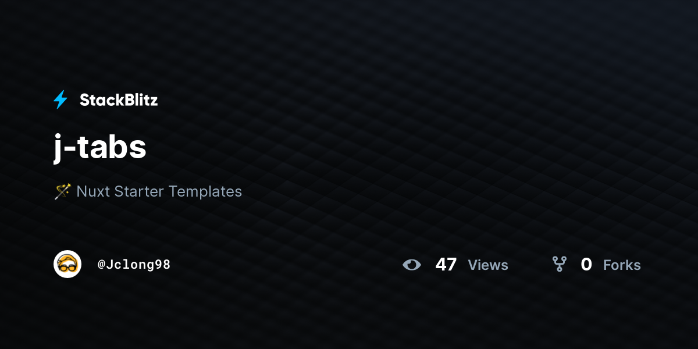The image size is (698, 349).
Task: Click the @Jclong98 username
Action: point(134,265)
